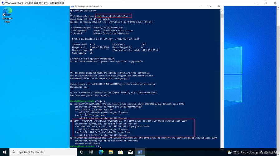Click the Type here to search box
Screen dimensions: 280x156
[x=43, y=152]
